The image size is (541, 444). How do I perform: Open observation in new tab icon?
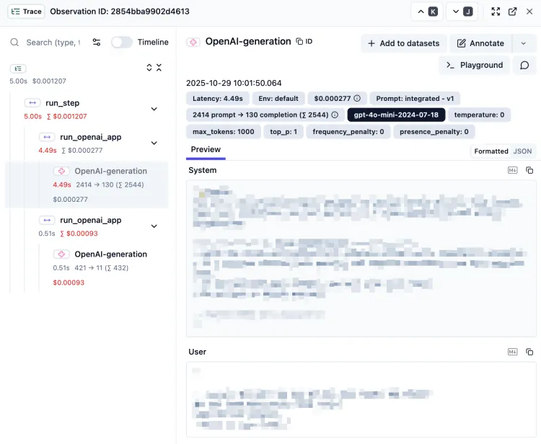[x=513, y=12]
